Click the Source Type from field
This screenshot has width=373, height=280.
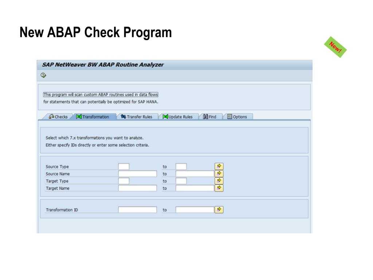click(124, 166)
